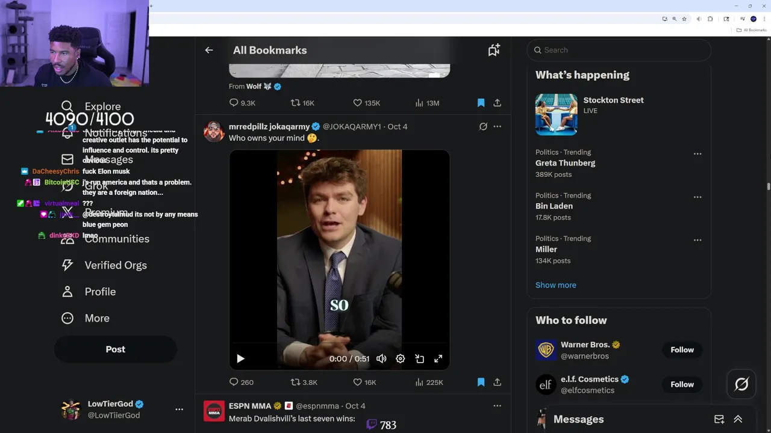The image size is (771, 433).
Task: View 225K views analytics on JOKAQARMY post
Action: point(429,382)
